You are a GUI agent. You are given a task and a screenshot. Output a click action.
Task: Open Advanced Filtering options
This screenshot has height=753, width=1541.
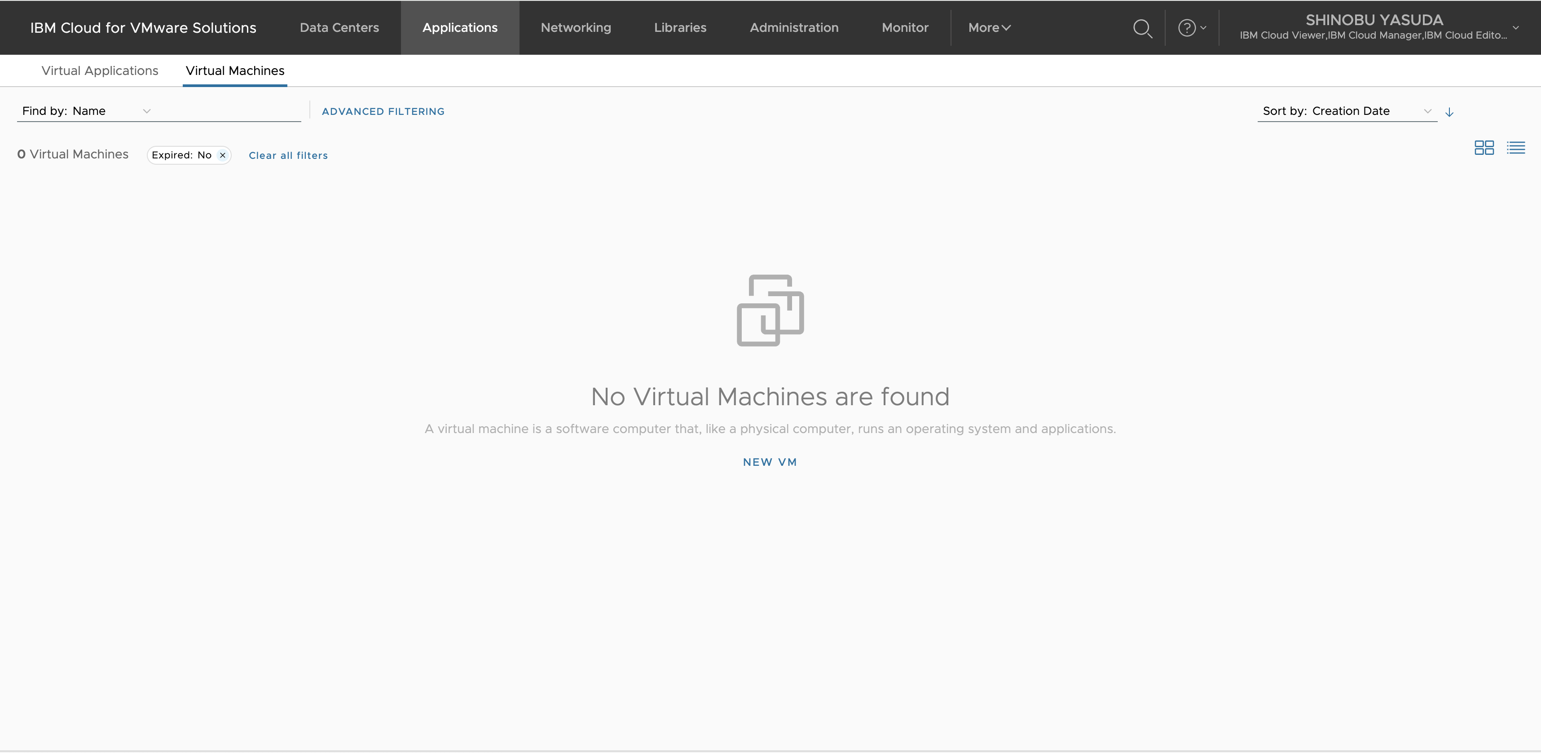(x=383, y=111)
